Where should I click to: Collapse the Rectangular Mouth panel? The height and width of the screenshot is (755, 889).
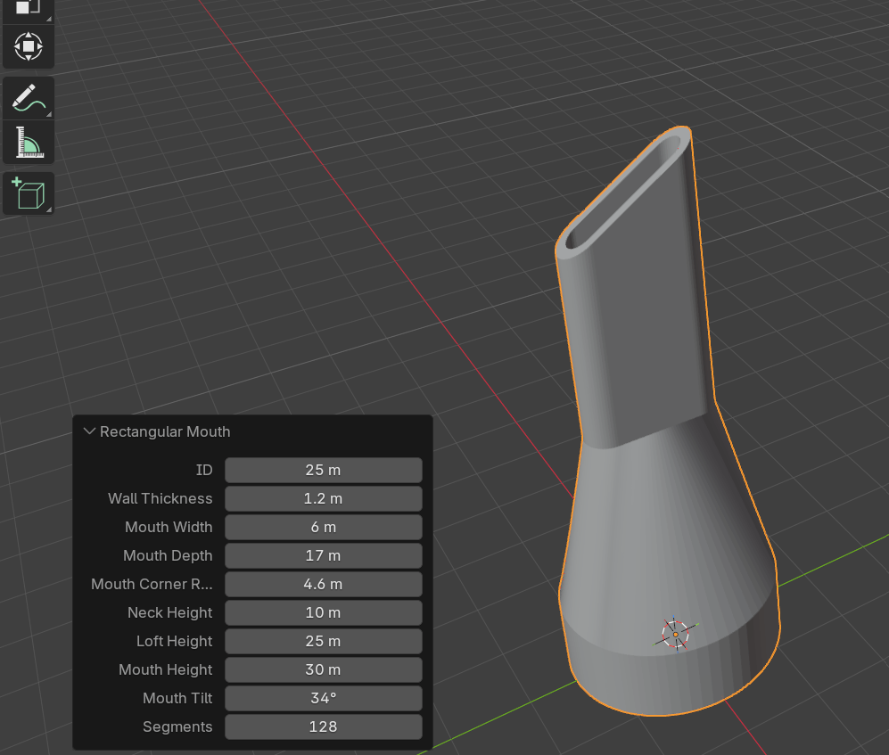pyautogui.click(x=89, y=431)
